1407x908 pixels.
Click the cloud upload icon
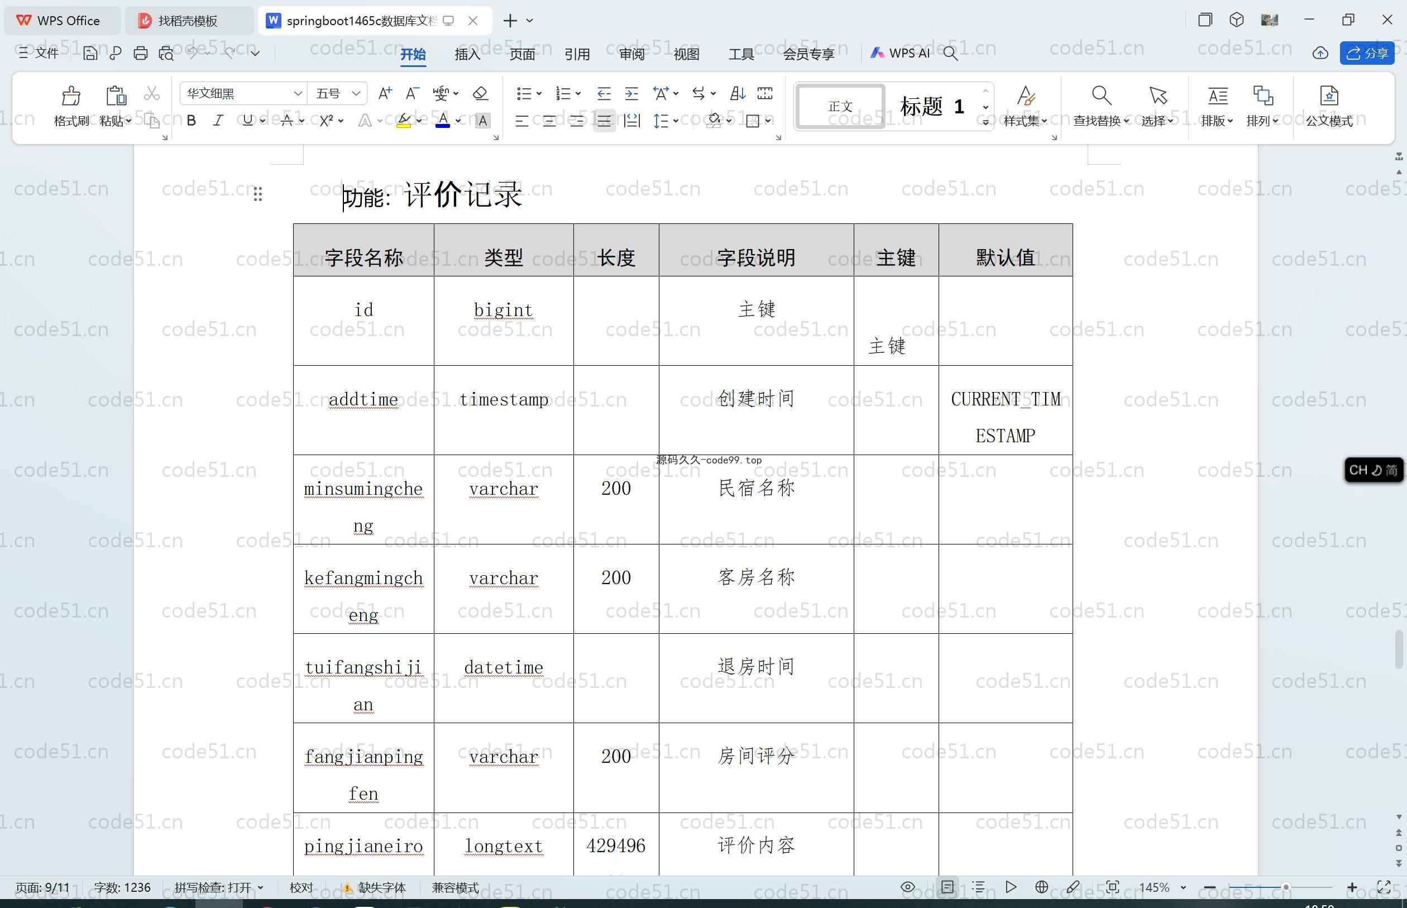pos(1320,53)
